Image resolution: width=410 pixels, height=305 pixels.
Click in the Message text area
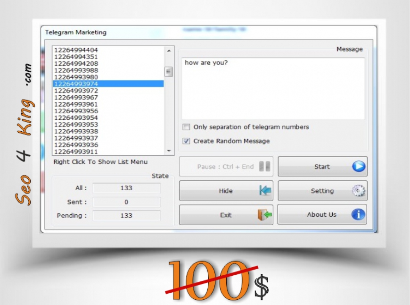coord(273,89)
